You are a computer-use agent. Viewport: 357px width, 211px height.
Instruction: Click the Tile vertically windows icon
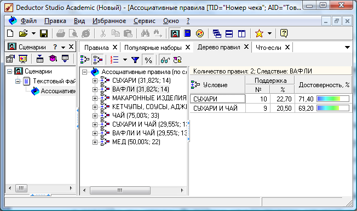[241, 33]
